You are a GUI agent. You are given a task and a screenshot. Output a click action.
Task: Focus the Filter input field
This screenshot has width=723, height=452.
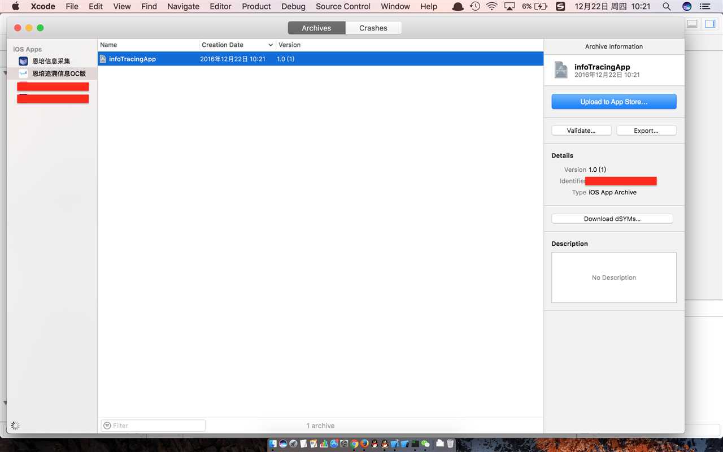coord(153,425)
